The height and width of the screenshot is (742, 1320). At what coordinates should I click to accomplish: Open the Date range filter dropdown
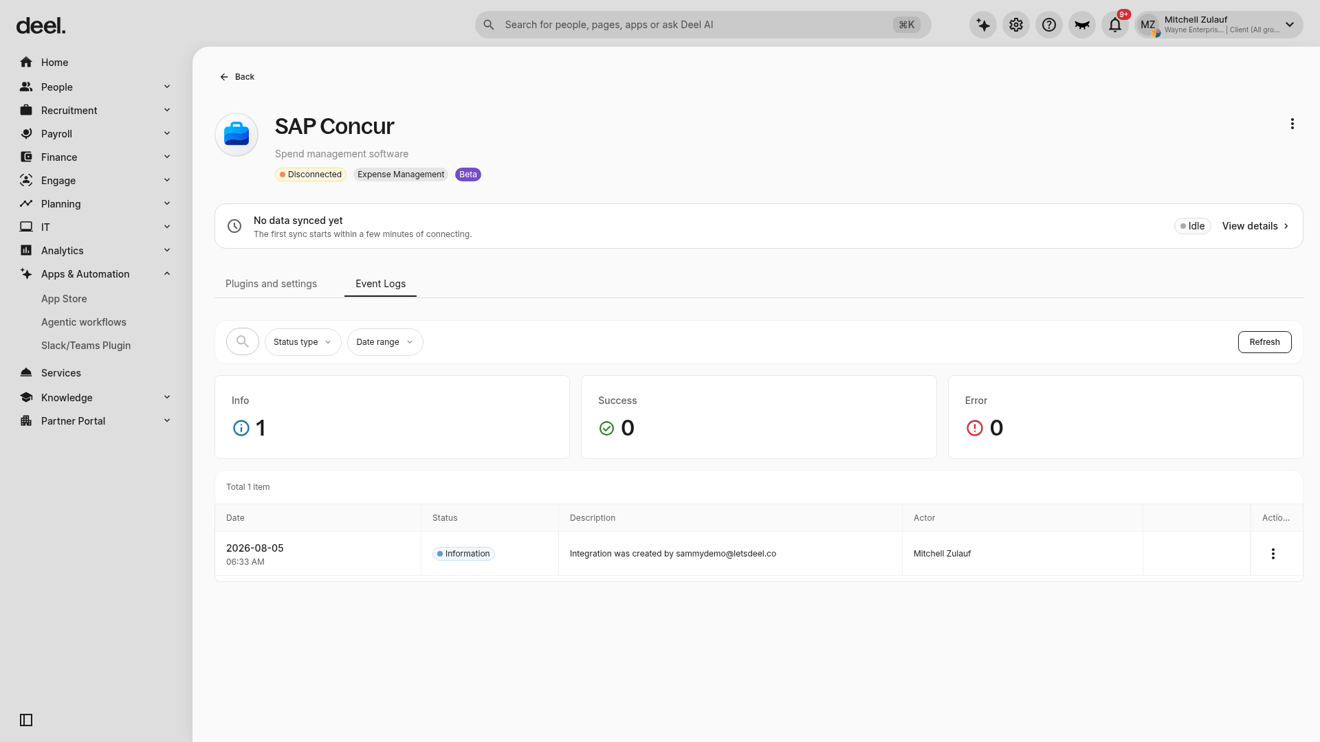[385, 342]
